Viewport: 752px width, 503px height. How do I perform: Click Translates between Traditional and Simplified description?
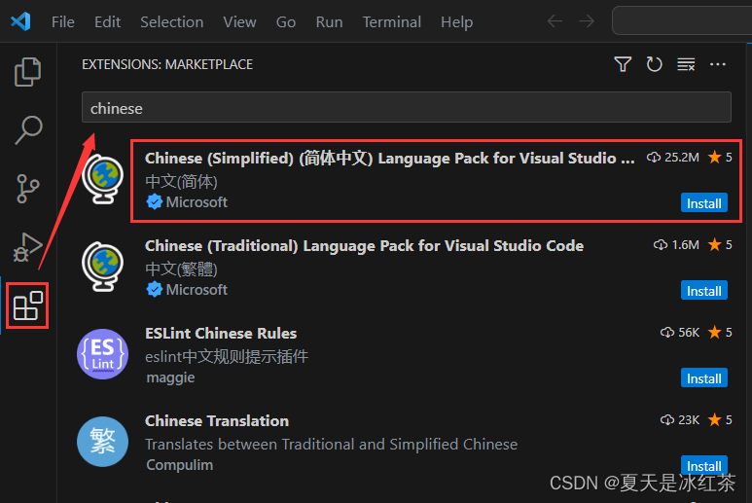[x=331, y=444]
